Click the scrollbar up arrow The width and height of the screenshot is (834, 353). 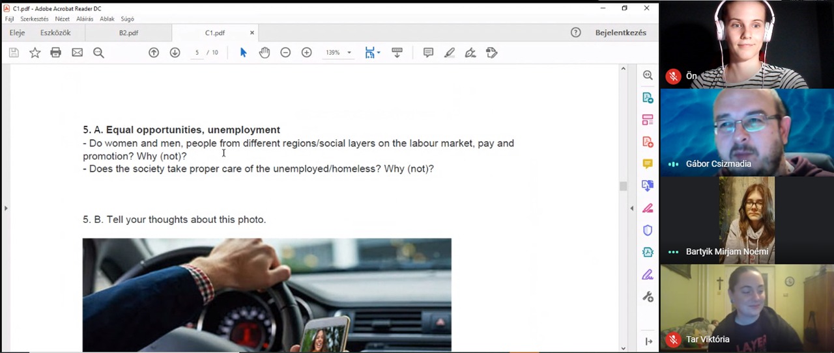pyautogui.click(x=623, y=68)
